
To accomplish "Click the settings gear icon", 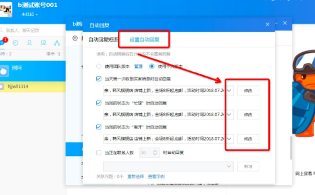I will [75, 38].
